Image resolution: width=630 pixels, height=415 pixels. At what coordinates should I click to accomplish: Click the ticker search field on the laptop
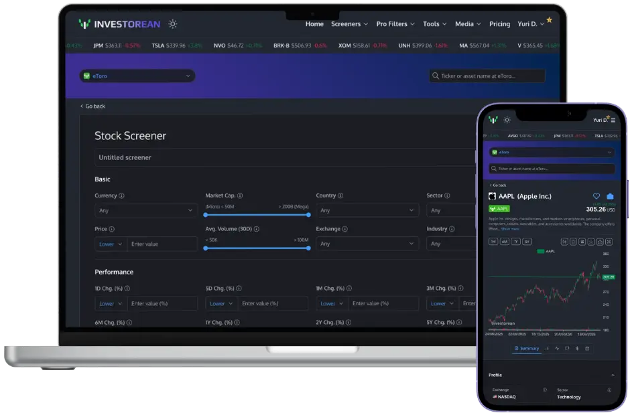487,76
